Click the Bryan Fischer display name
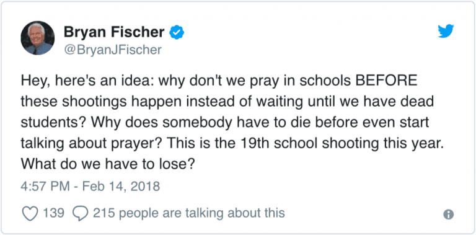The height and width of the screenshot is (235, 476). coord(114,32)
